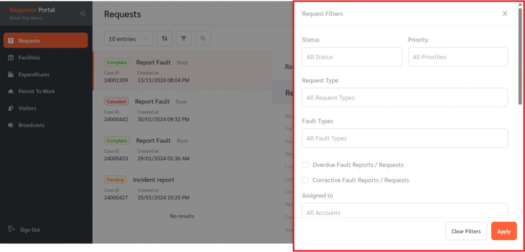Click the search magnifier icon
Screen dimensions: 525x252
click(x=203, y=38)
